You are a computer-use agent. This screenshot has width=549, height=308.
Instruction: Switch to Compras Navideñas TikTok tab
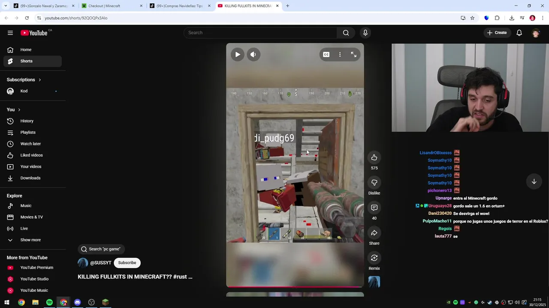coord(179,6)
